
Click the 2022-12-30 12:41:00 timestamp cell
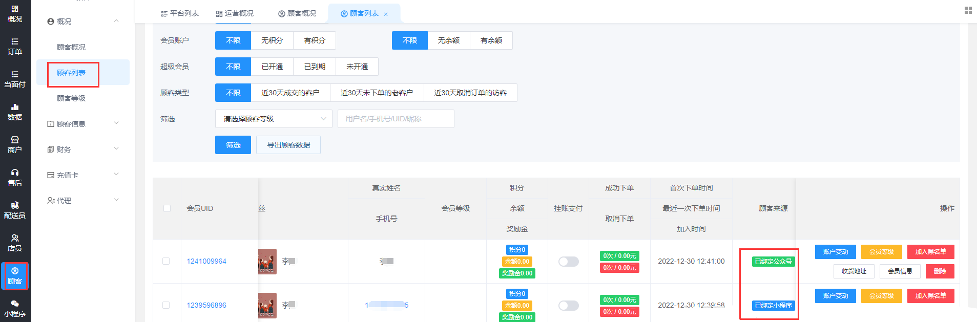691,261
